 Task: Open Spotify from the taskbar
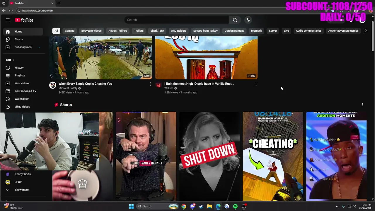235,206
